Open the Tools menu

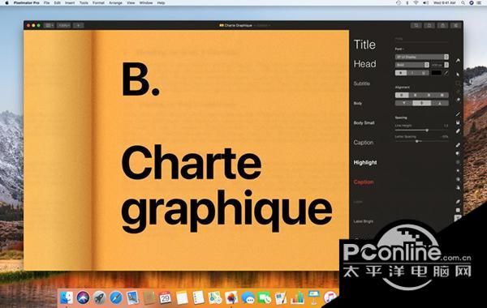[x=84, y=2]
